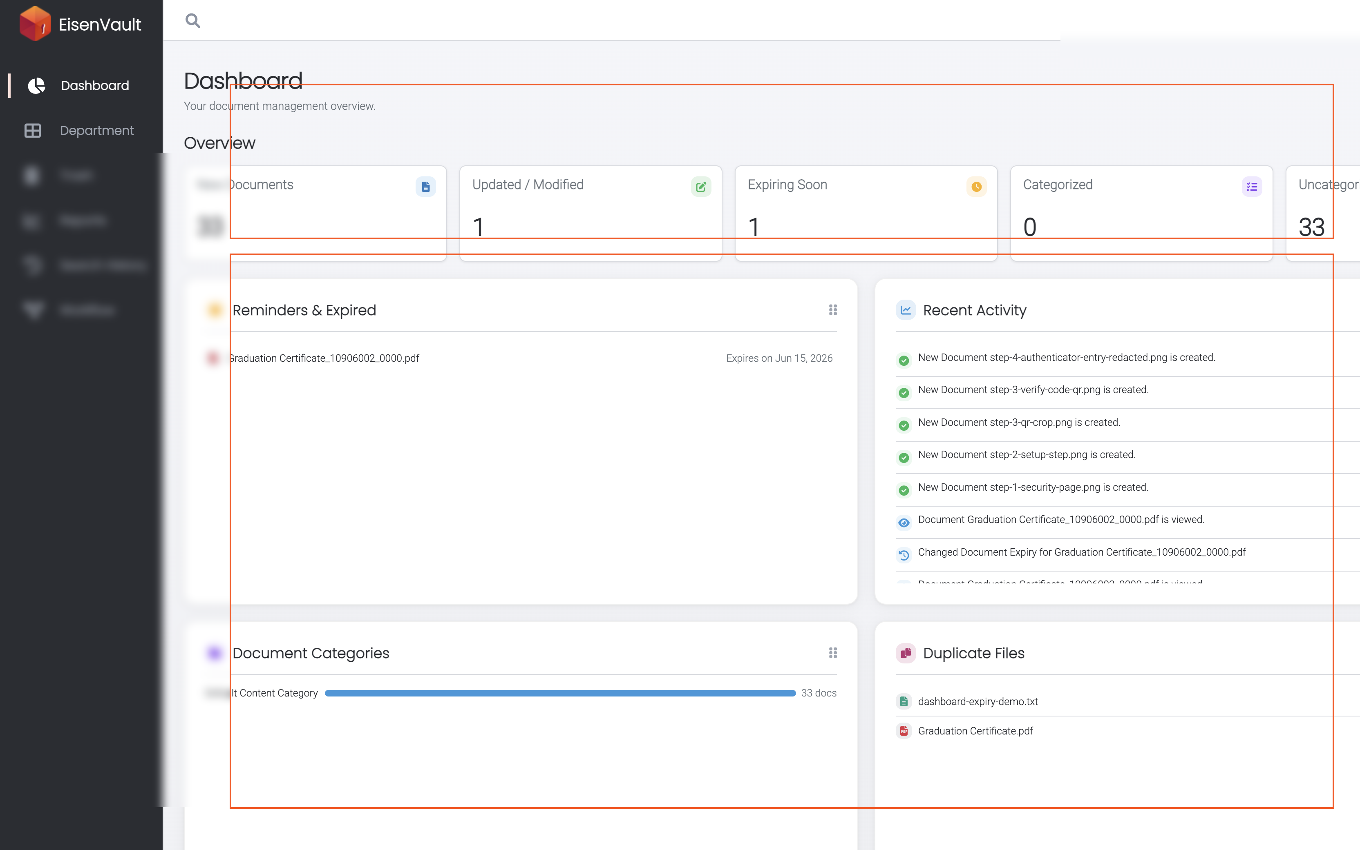Click the 'Your document management overview.' subtitle

click(280, 106)
